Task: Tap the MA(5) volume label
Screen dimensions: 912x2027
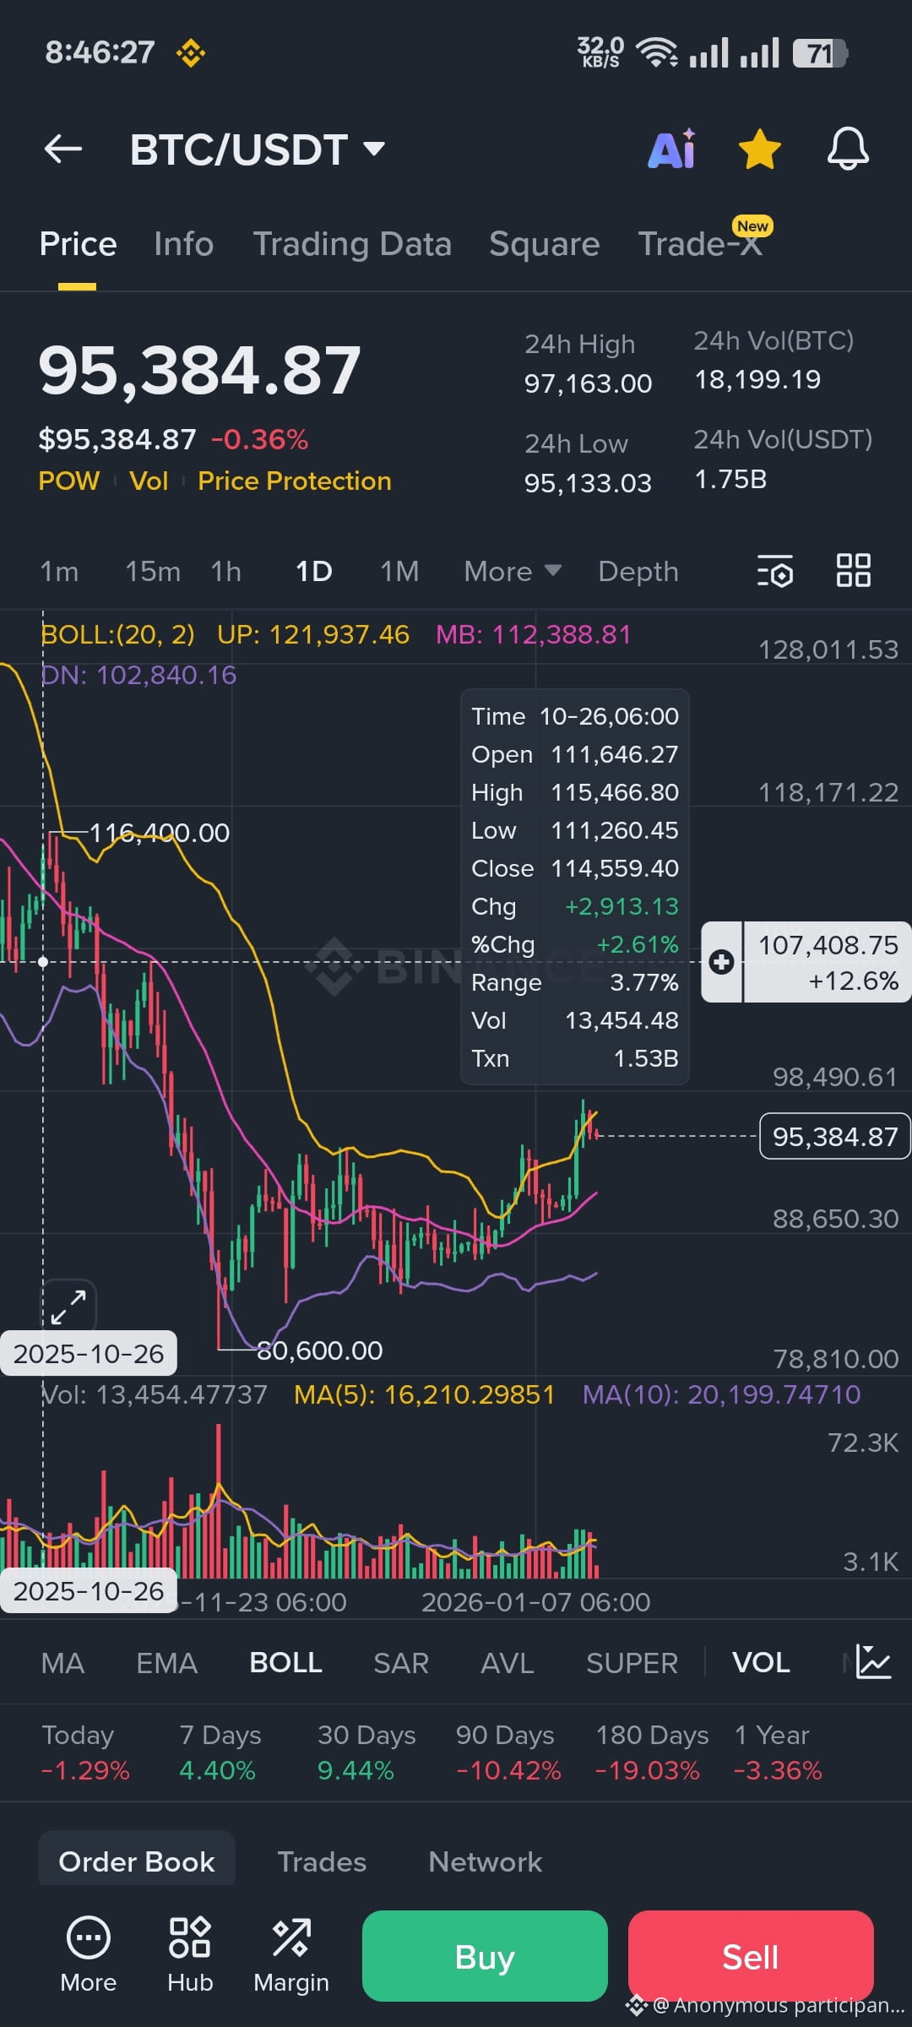Action: pyautogui.click(x=424, y=1394)
